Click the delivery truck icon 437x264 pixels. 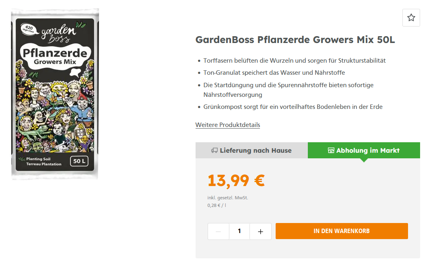point(214,151)
